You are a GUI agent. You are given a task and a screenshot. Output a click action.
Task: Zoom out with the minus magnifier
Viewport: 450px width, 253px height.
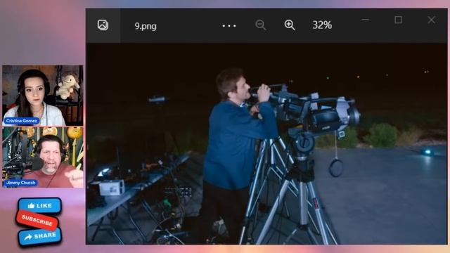tap(261, 25)
